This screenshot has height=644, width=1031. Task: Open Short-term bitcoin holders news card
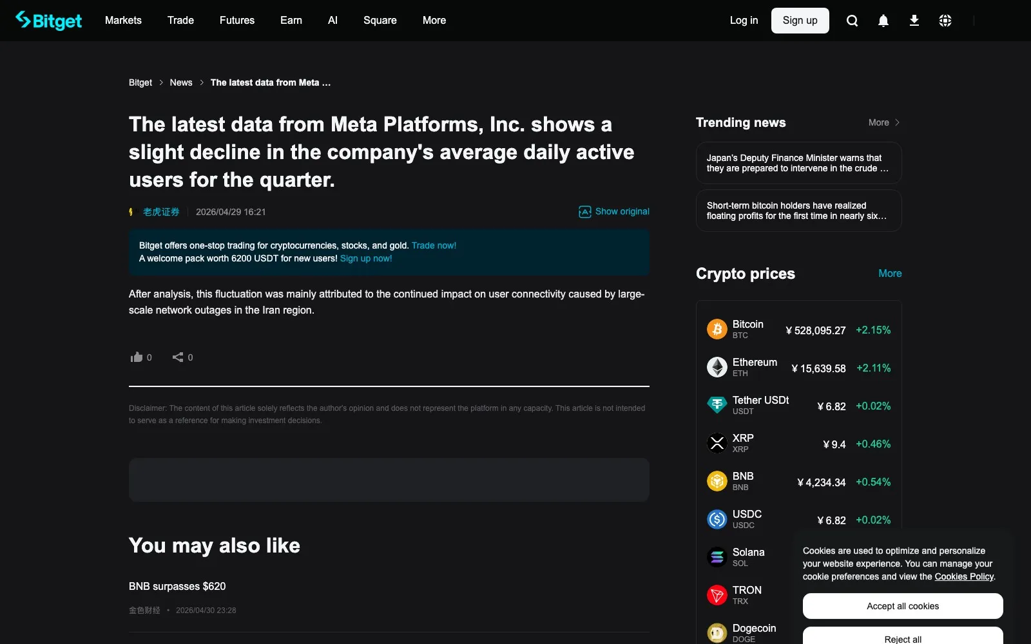(798, 211)
